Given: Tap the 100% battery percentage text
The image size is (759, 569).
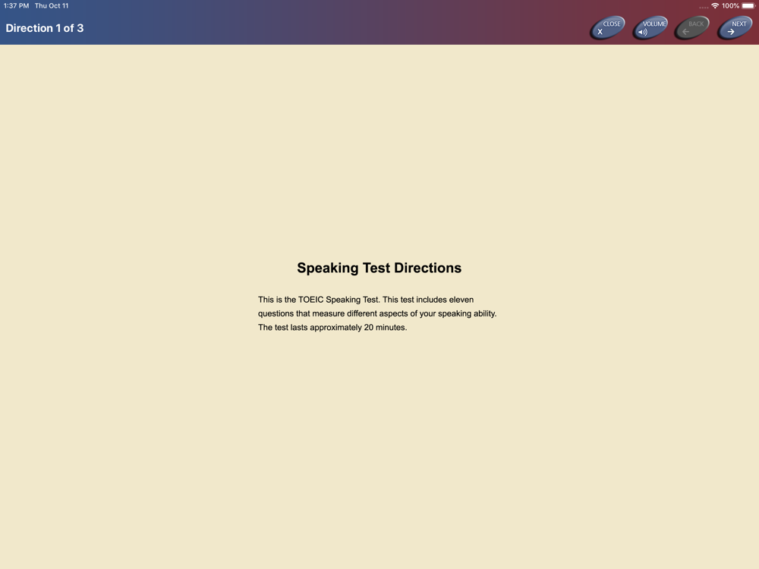Looking at the screenshot, I should point(730,6).
